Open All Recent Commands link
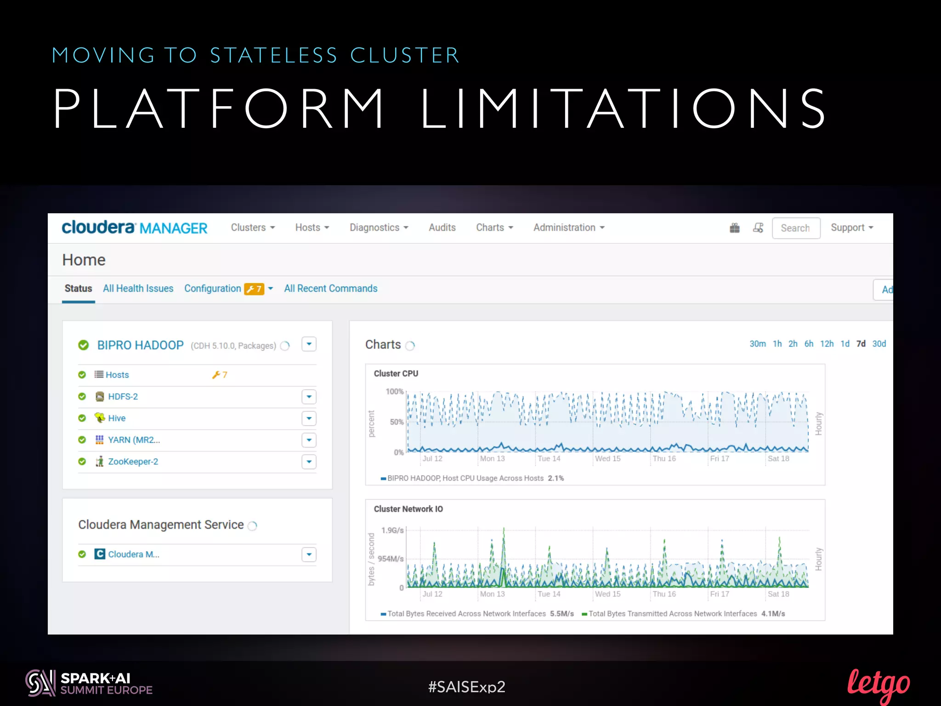 tap(330, 289)
